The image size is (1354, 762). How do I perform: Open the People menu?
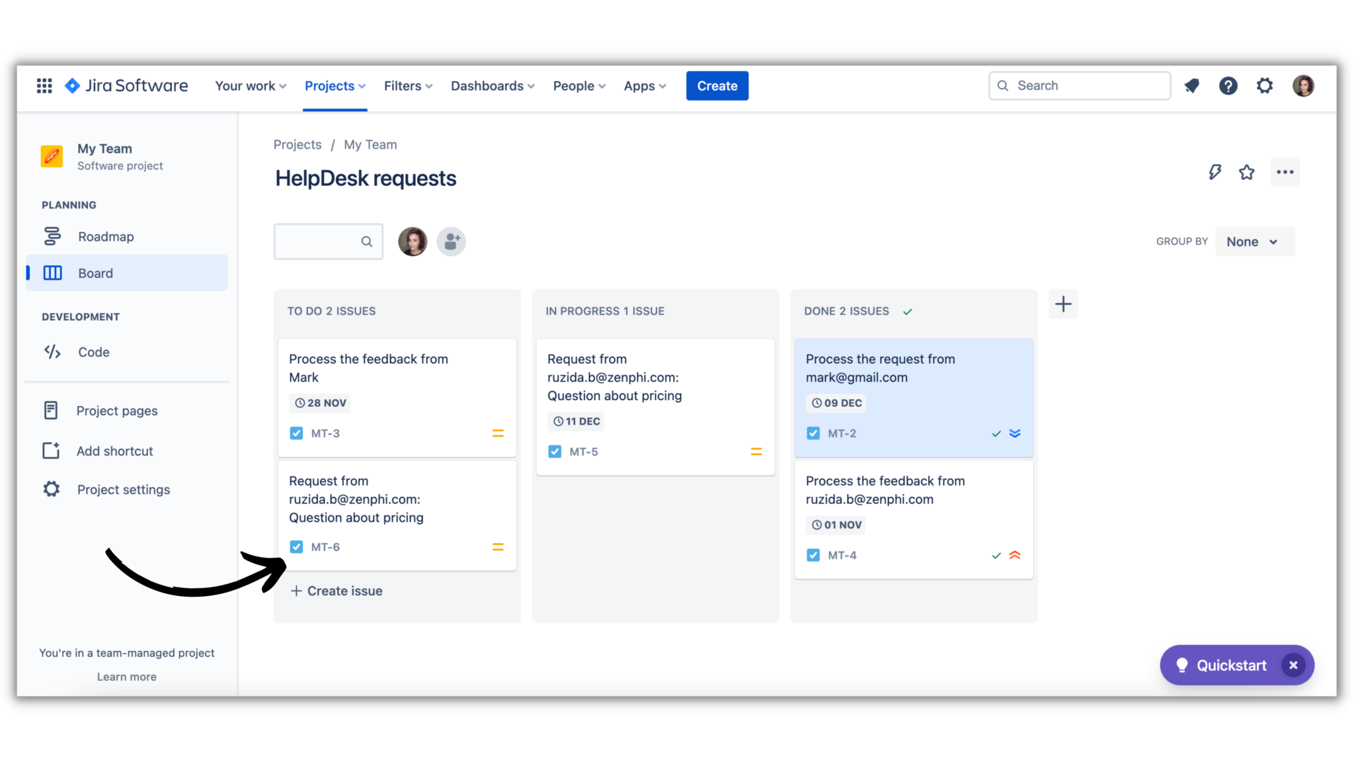[578, 85]
